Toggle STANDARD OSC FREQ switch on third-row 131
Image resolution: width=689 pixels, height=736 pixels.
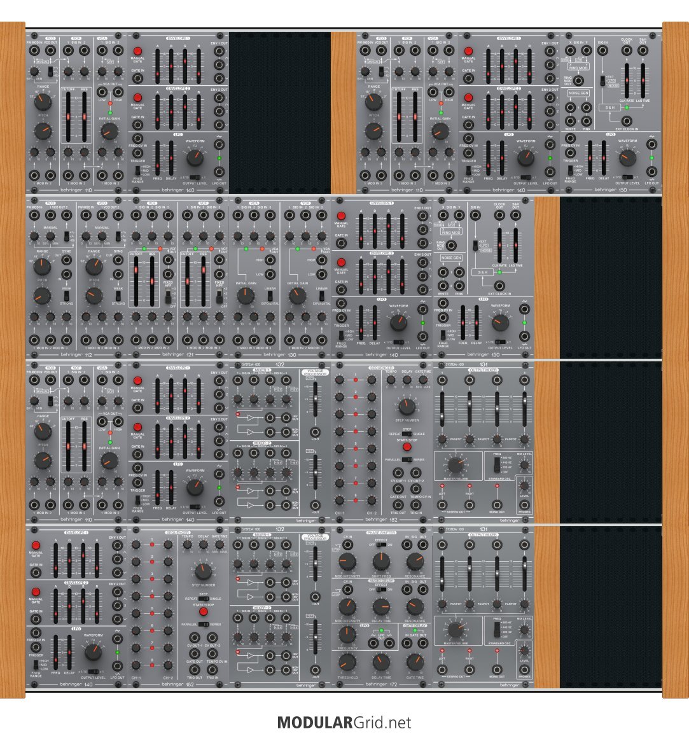pos(497,465)
